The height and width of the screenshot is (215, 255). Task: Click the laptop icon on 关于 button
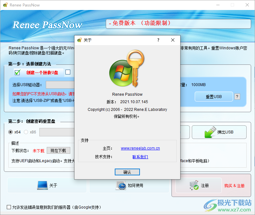pos(42,185)
